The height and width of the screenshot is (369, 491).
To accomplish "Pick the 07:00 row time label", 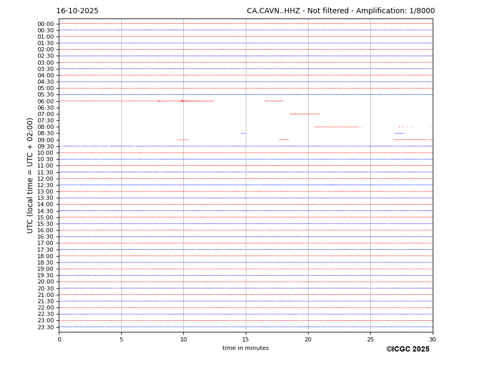I will [x=46, y=114].
